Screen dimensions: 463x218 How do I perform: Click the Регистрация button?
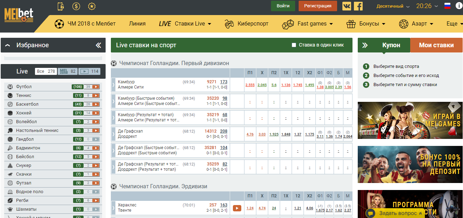[318, 6]
